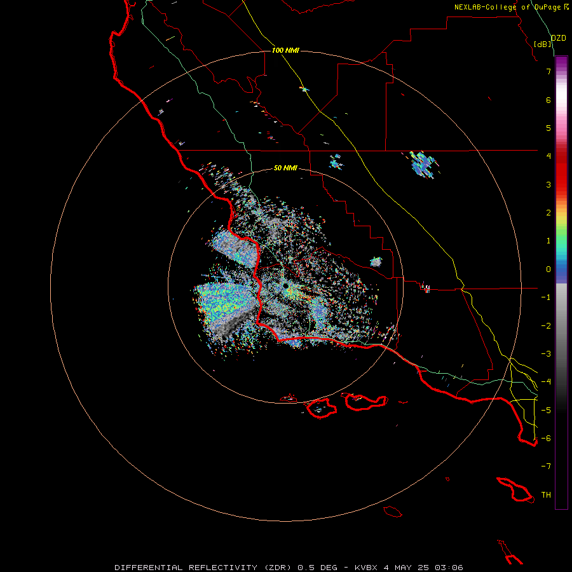Click the 5 value on color scale
The width and height of the screenshot is (572, 572).
(548, 128)
